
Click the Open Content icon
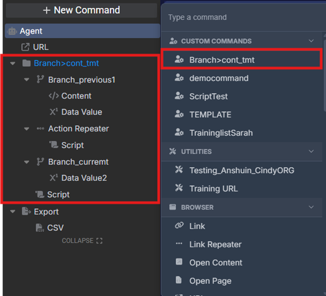pyautogui.click(x=179, y=263)
